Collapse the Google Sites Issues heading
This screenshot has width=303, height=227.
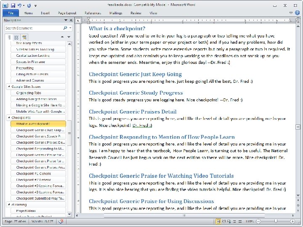pyautogui.click(x=9, y=87)
